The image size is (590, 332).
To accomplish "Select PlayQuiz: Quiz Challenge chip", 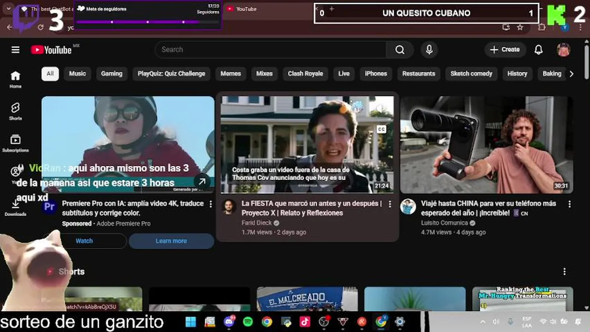I will click(171, 74).
